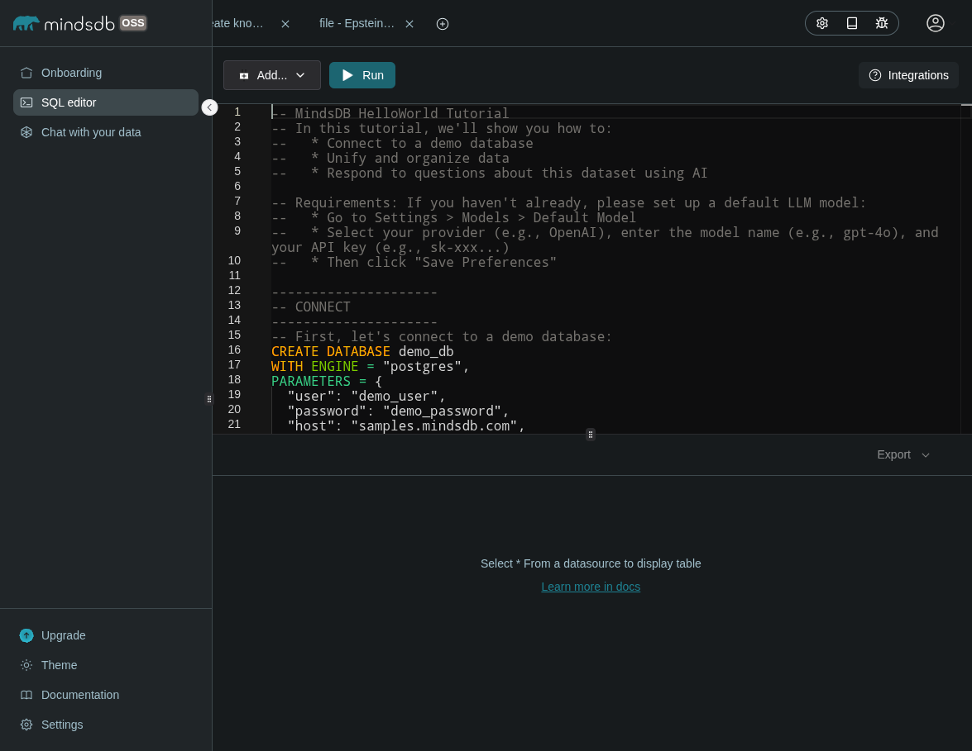Open settings via the top gear icon

tap(822, 23)
